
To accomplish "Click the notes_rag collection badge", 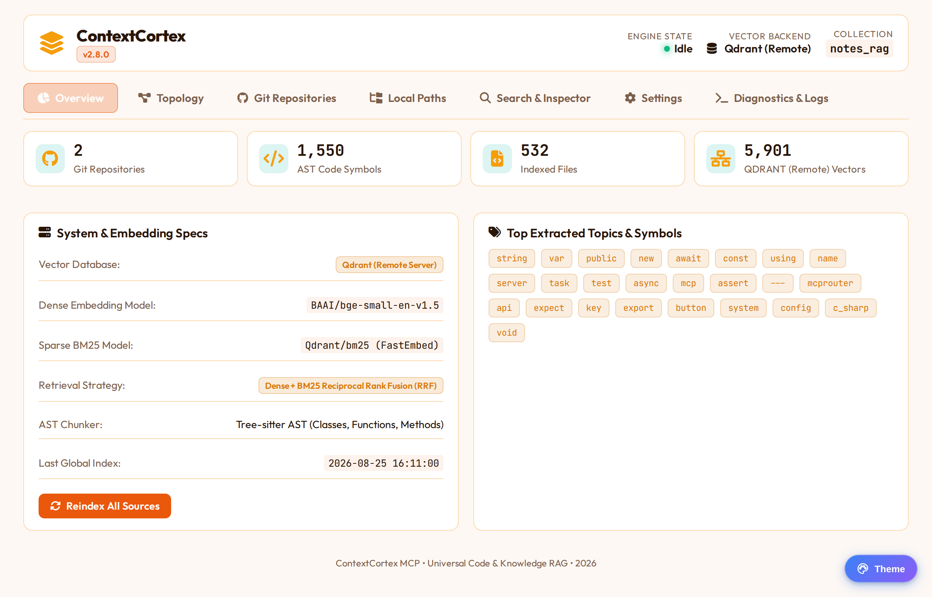I will point(859,49).
